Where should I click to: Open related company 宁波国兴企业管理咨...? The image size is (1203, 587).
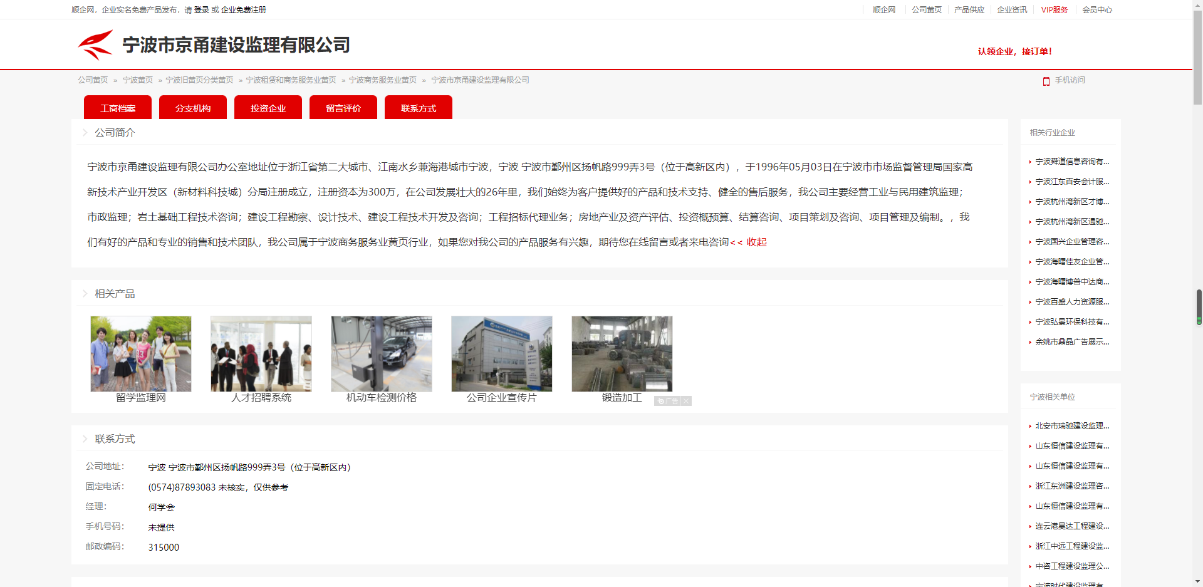(1072, 242)
